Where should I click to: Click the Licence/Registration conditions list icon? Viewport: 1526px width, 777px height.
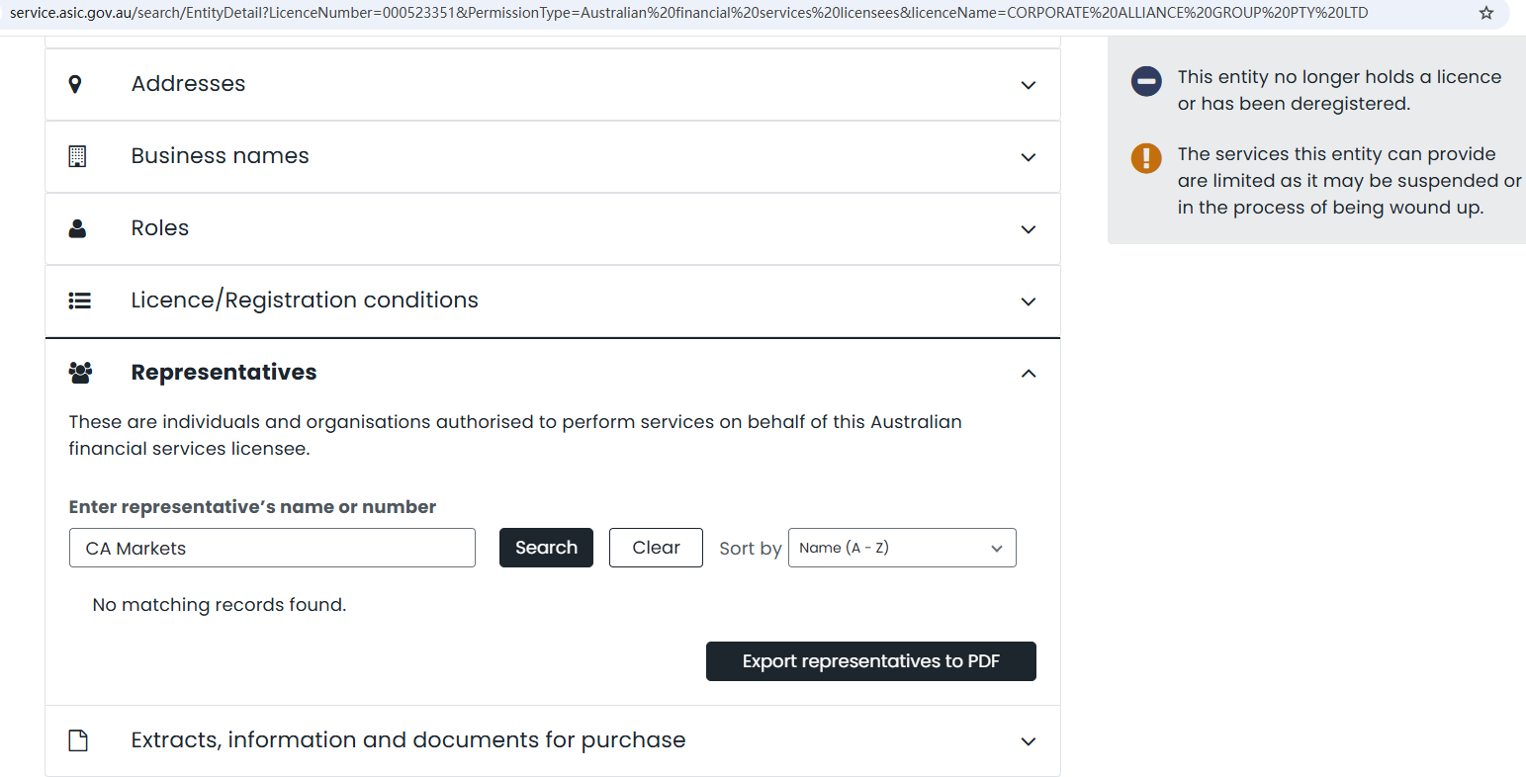coord(79,301)
